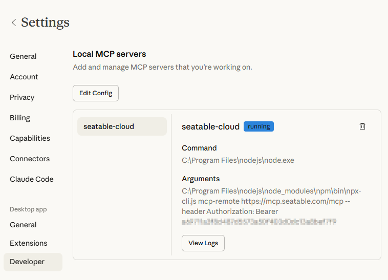Select the Developer settings tab
388x280 pixels.
[x=27, y=262]
